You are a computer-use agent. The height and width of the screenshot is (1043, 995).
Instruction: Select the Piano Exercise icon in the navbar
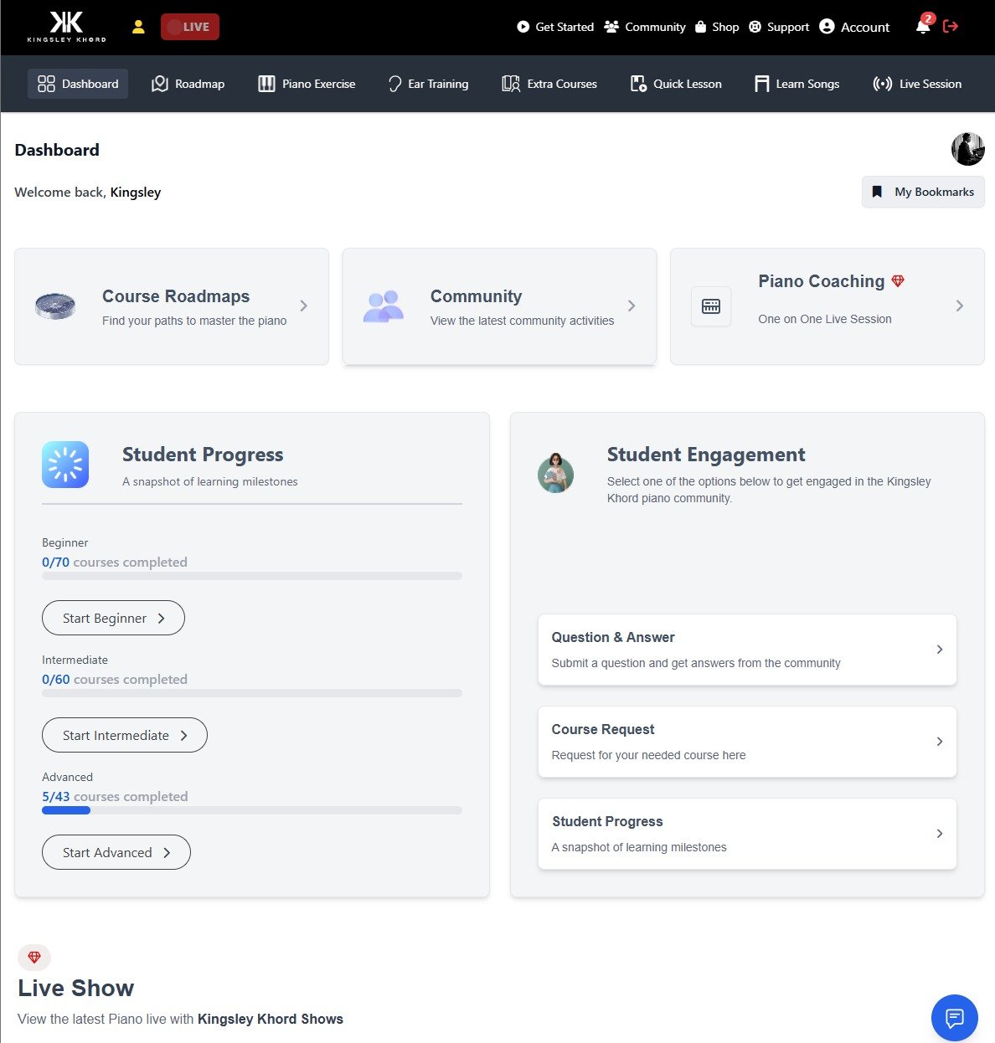coord(266,84)
